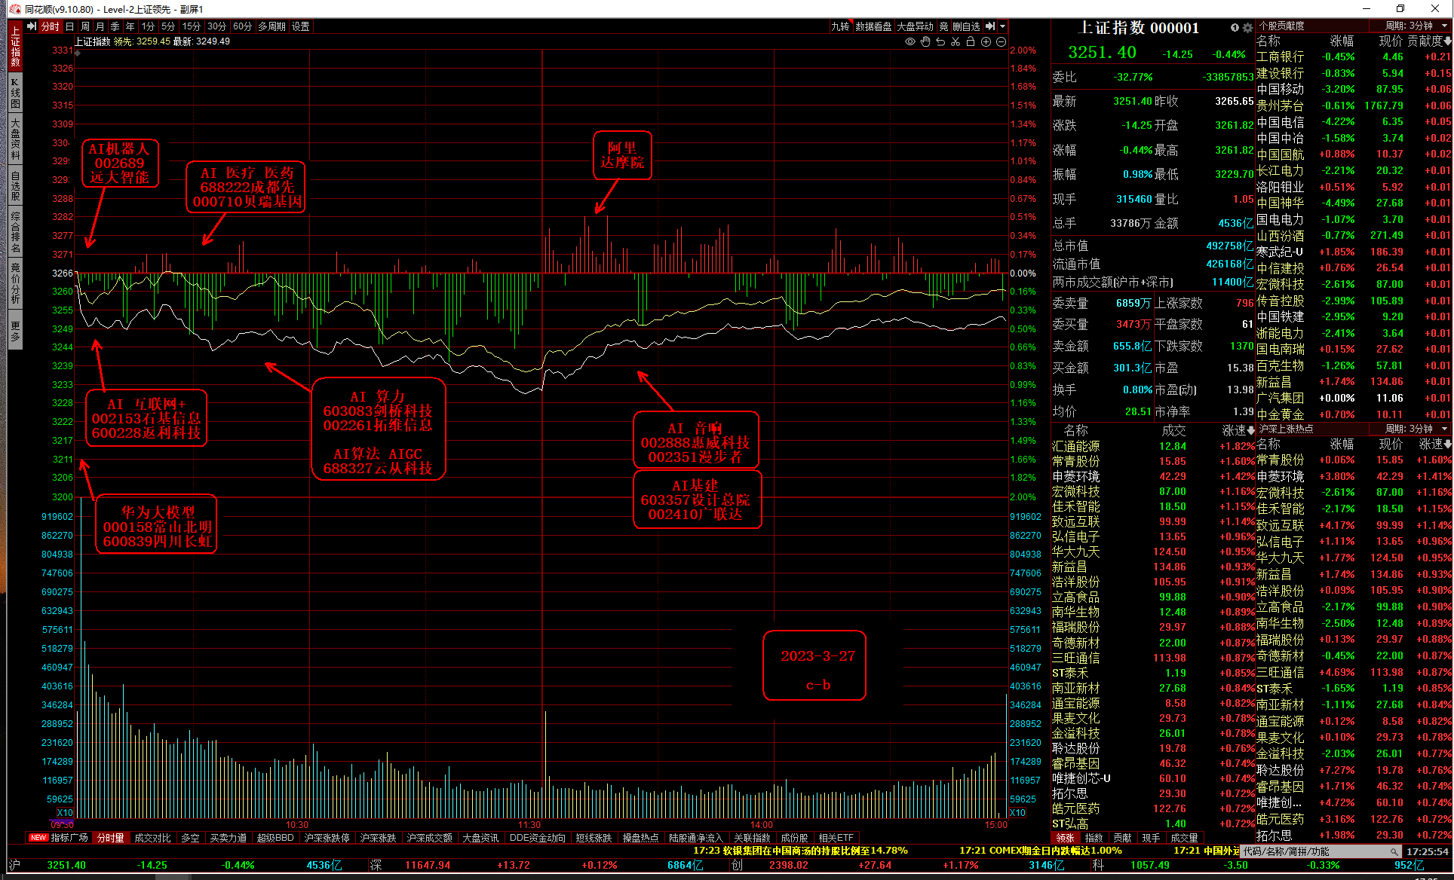Screen dimensions: 1454x880
Task: Open settings gear beside 上证指数 000001
Action: (x=1247, y=28)
